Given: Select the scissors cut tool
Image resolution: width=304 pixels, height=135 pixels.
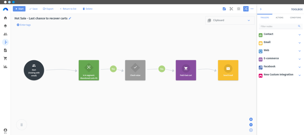Looking at the screenshot, I should (x=231, y=9).
